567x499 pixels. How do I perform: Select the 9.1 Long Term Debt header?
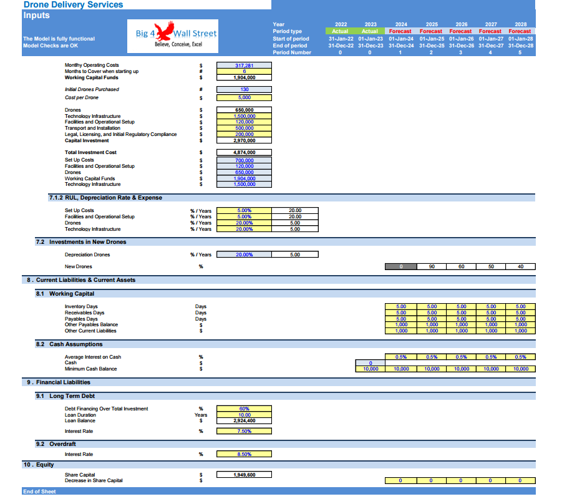coord(72,395)
